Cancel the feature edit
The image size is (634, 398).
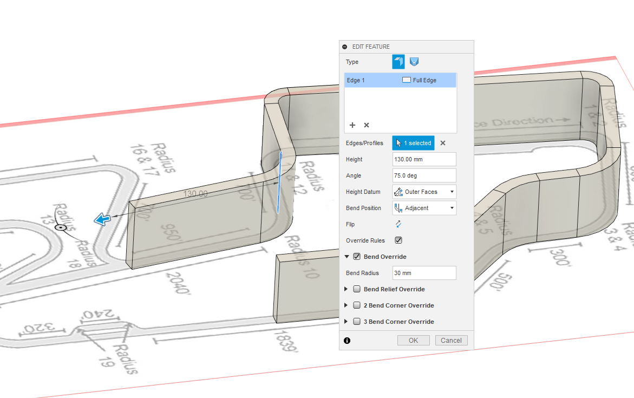[451, 340]
